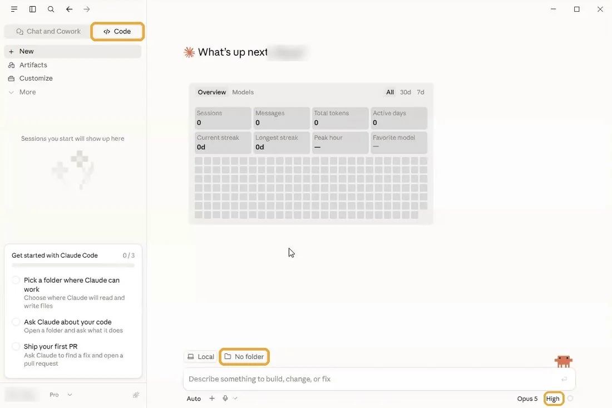612x408 pixels.
Task: Activate the microphone voice input
Action: coord(225,398)
